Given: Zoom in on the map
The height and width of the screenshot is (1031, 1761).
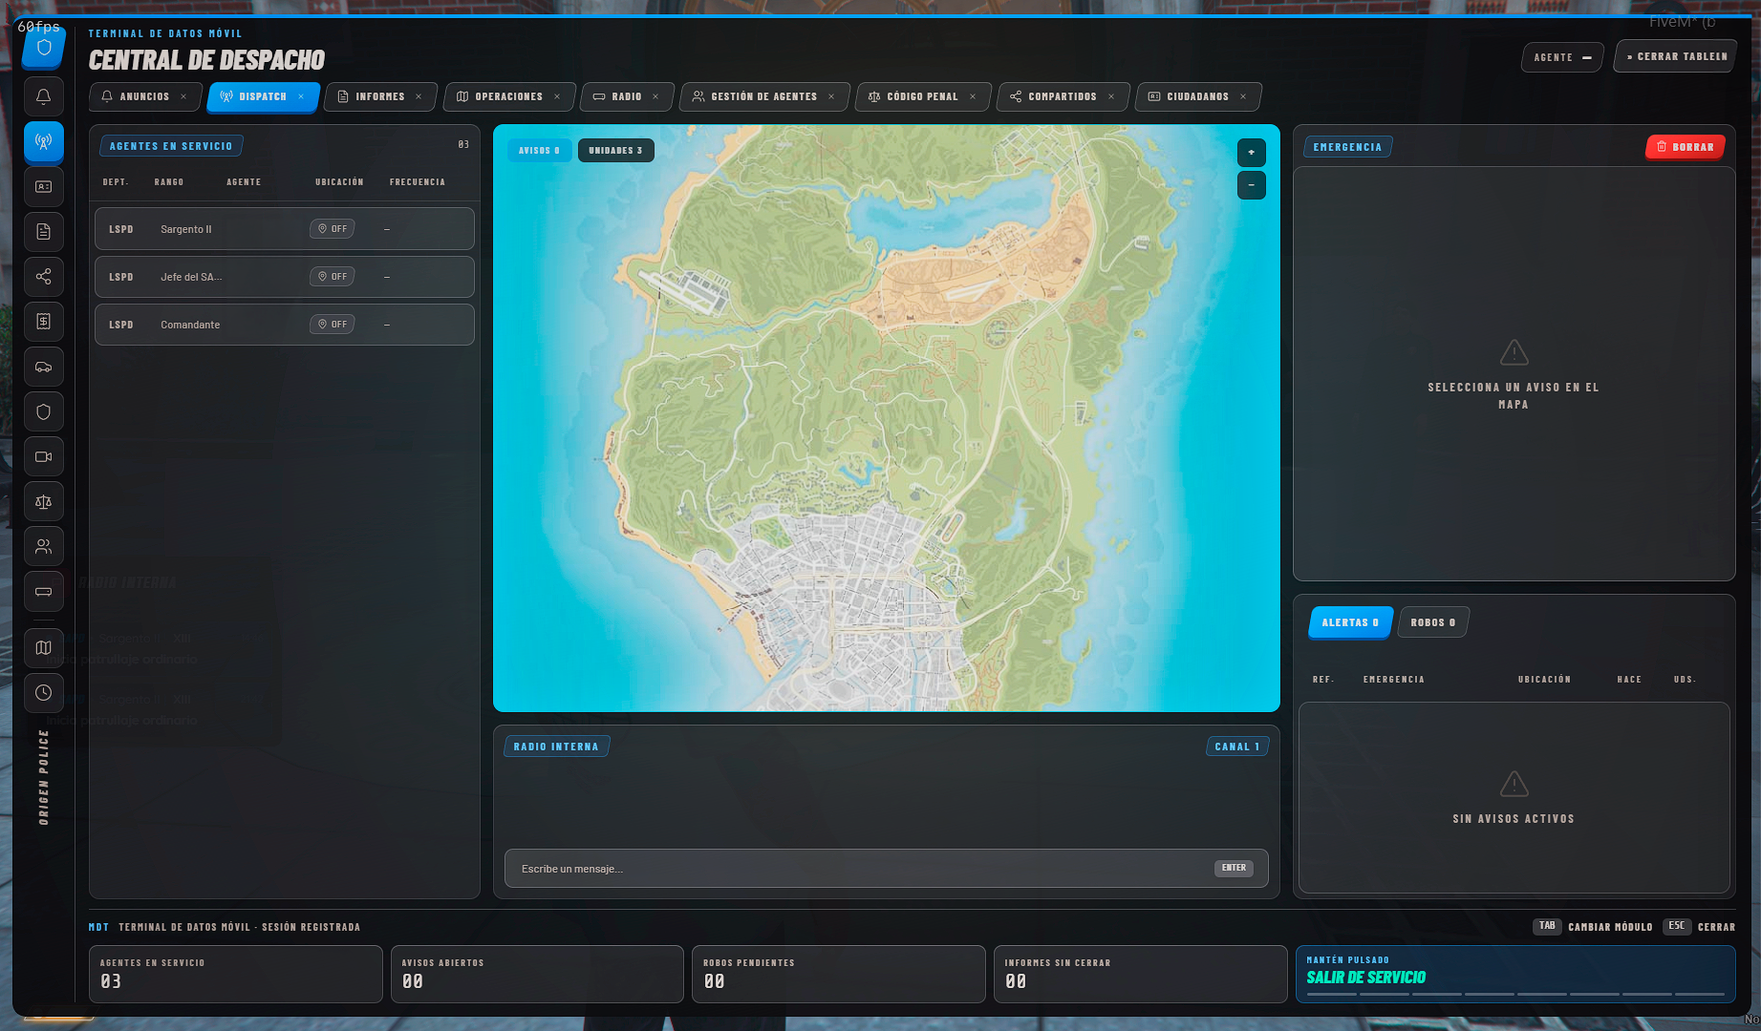Looking at the screenshot, I should (x=1251, y=153).
